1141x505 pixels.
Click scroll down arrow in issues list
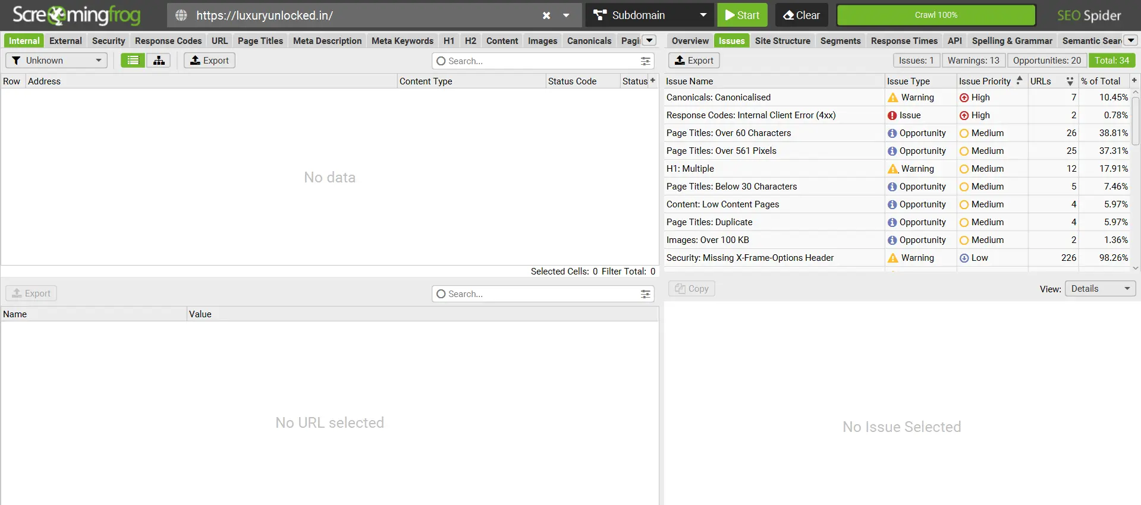(x=1136, y=268)
